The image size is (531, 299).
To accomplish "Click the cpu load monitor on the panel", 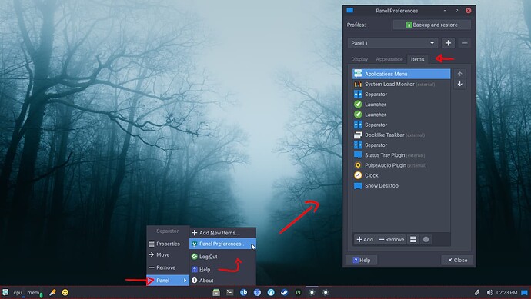I will click(x=18, y=293).
